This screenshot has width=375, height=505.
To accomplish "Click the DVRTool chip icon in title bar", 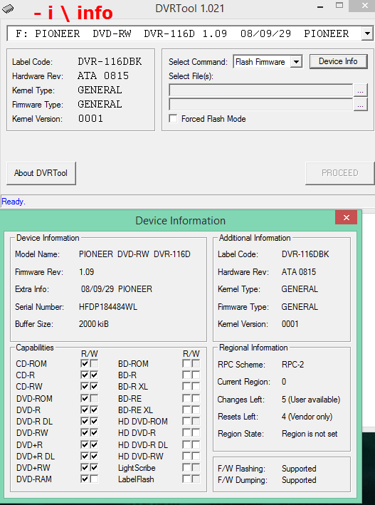I will tap(8, 9).
